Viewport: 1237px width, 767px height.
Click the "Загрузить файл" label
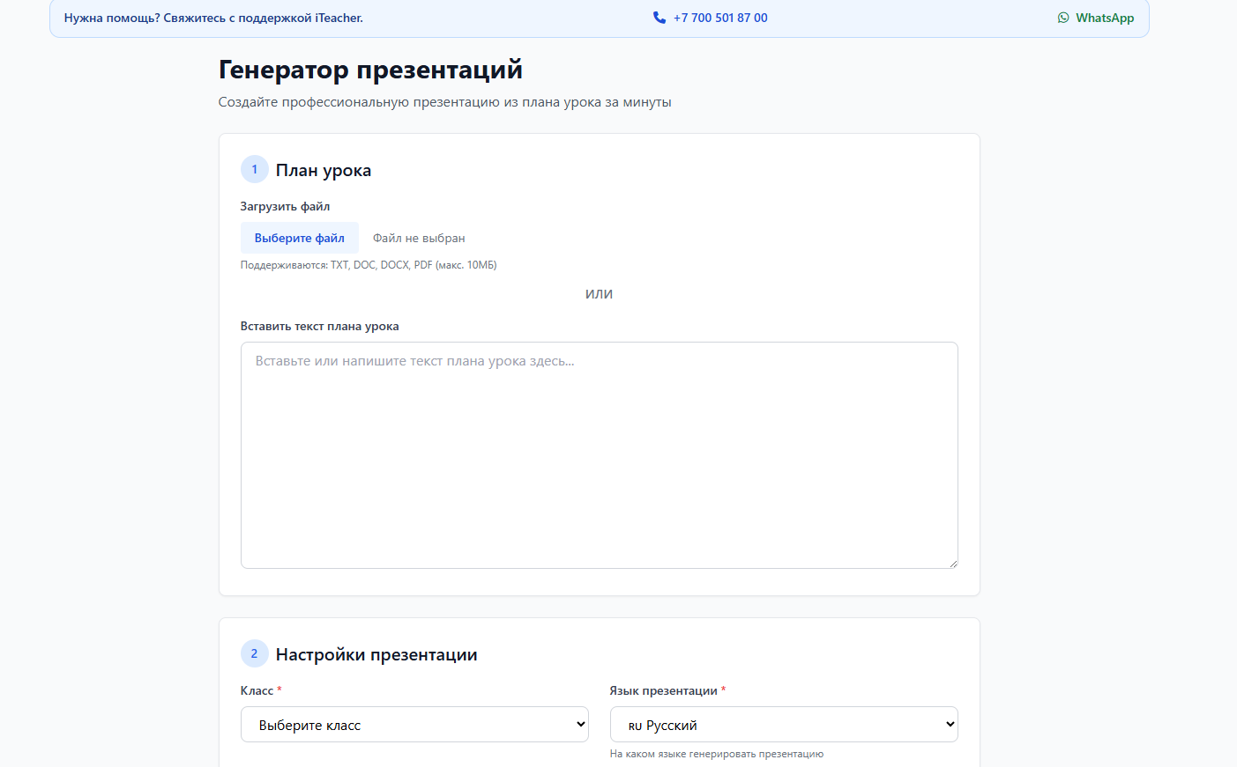pyautogui.click(x=285, y=206)
